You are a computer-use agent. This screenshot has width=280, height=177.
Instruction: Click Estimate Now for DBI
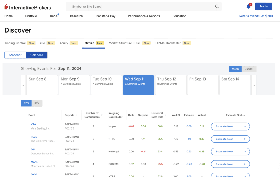pyautogui.click(x=230, y=152)
